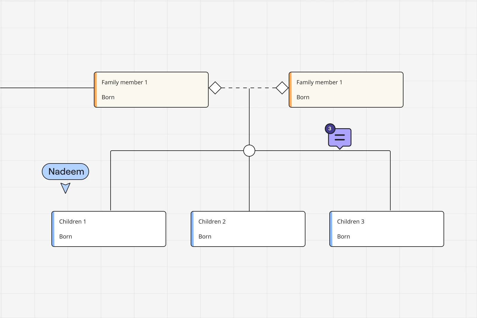Open the comment bubble with 3 replies

click(x=340, y=138)
